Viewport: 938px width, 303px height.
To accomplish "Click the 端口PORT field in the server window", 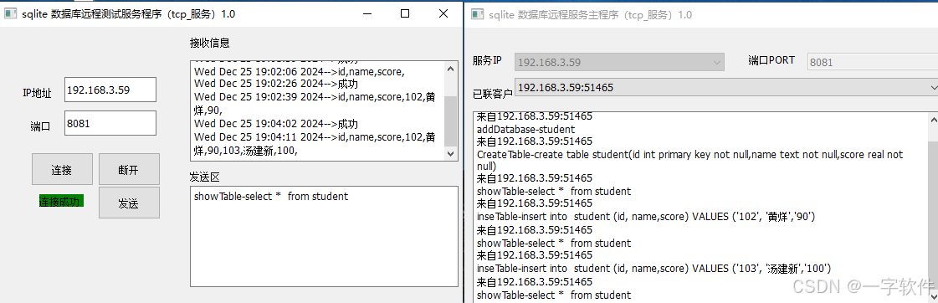I will [873, 62].
